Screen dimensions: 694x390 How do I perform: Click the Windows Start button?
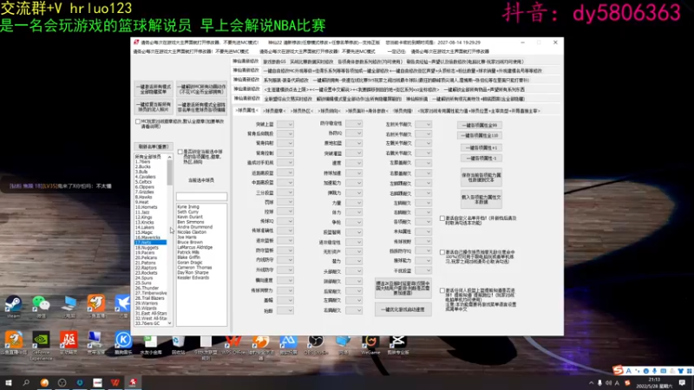pos(8,382)
